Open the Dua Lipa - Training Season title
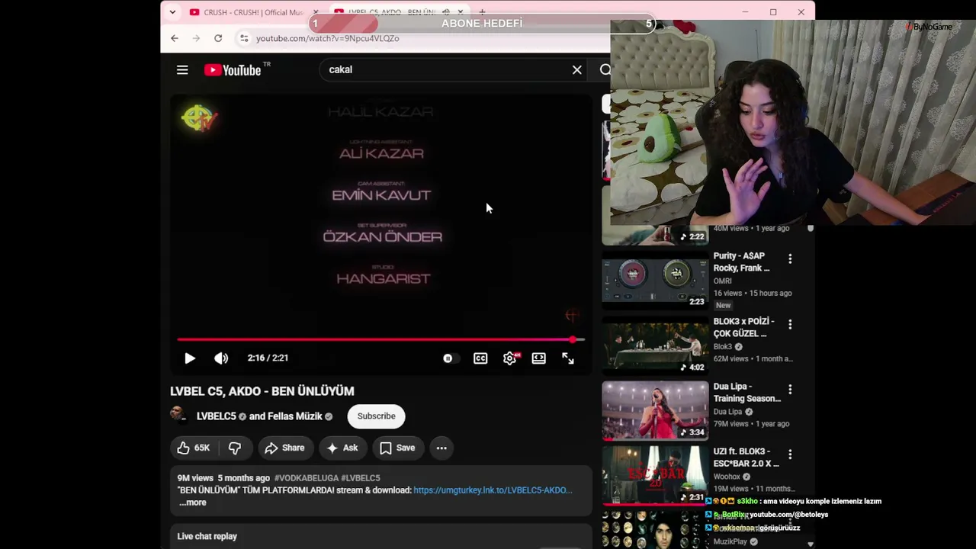This screenshot has width=976, height=549. pyautogui.click(x=747, y=393)
